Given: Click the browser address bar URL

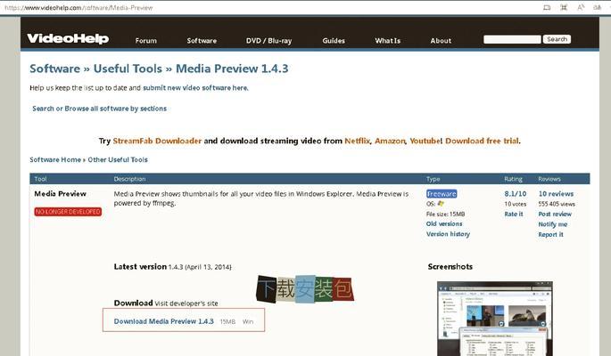Looking at the screenshot, I should pyautogui.click(x=78, y=7).
